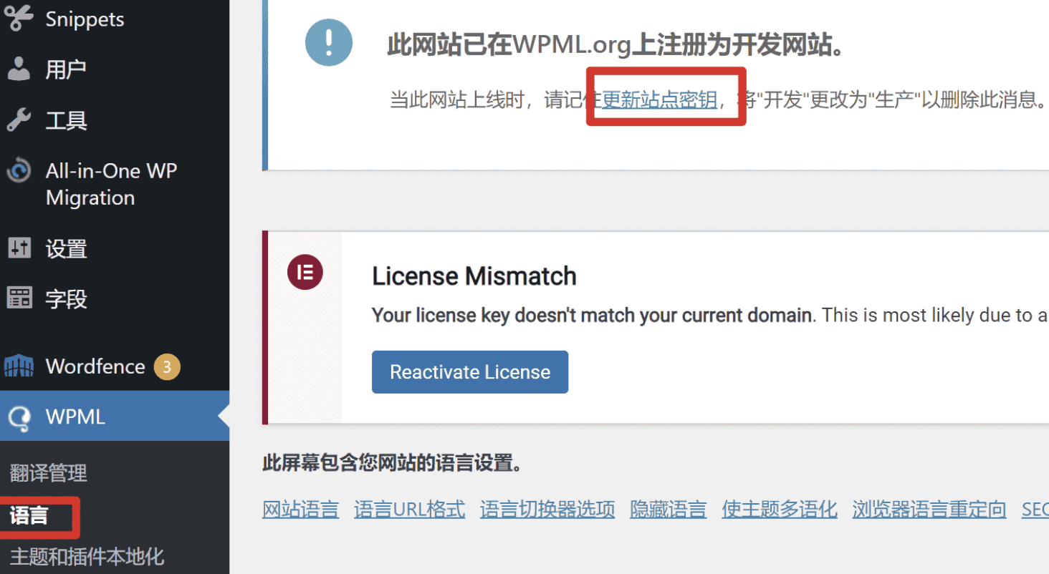Viewport: 1049px width, 574px height.
Task: Click the 设置 settings icon
Action: point(19,248)
